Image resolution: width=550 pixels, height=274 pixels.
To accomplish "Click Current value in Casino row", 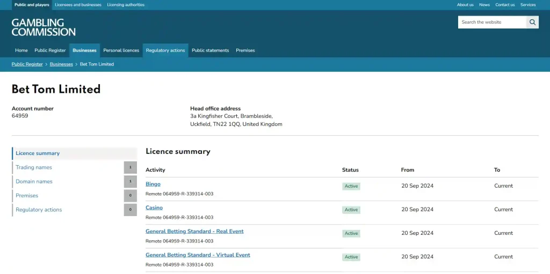I will [503, 210].
